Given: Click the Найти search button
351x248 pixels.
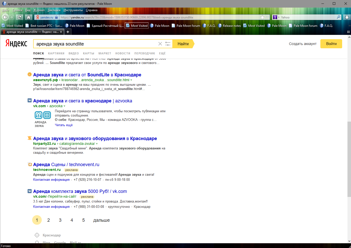Looking at the screenshot, I should coord(183,44).
